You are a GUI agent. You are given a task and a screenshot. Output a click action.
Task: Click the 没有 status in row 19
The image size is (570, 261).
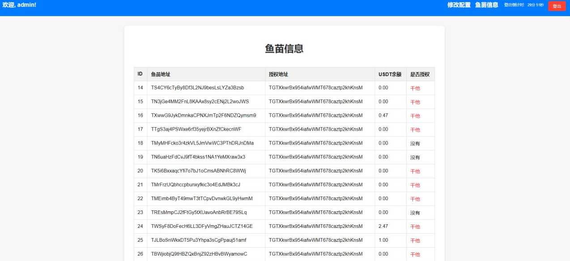click(x=415, y=158)
